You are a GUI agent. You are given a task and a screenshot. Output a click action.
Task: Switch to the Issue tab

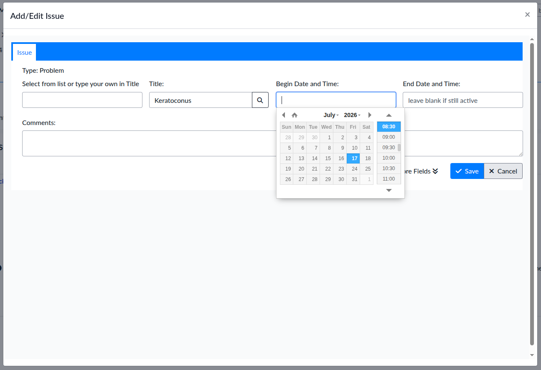[x=25, y=52]
